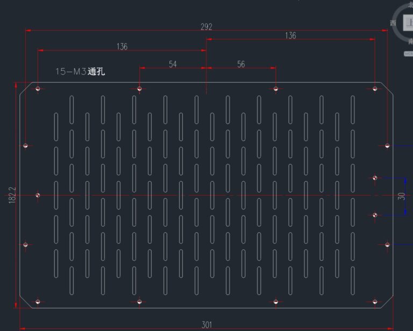The width and height of the screenshot is (413, 331).
Task: Select the 182.2 height dimension text
Action: tap(12, 195)
